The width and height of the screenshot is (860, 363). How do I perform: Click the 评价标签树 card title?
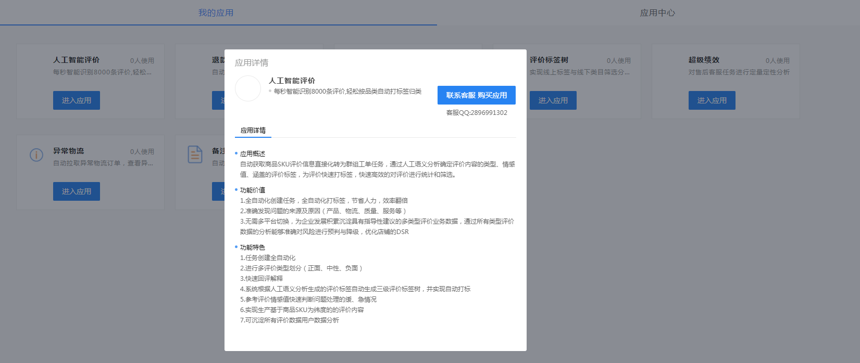[x=549, y=60]
